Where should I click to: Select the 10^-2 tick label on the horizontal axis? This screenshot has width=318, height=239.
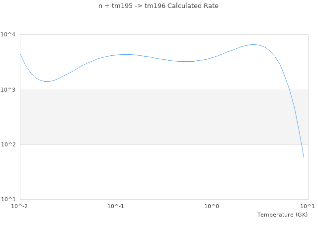pyautogui.click(x=20, y=206)
